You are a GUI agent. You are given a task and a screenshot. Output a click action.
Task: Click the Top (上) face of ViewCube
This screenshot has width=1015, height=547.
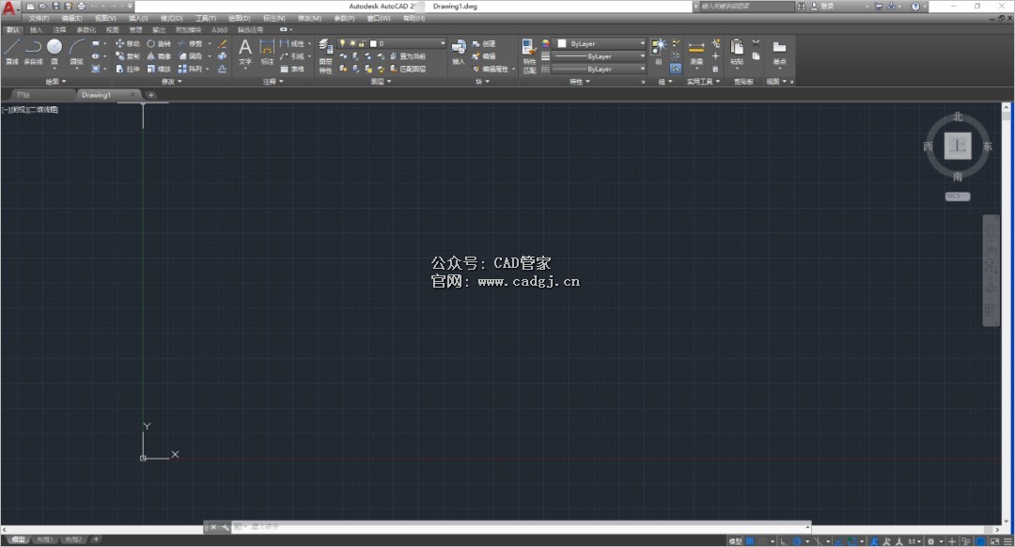point(958,147)
